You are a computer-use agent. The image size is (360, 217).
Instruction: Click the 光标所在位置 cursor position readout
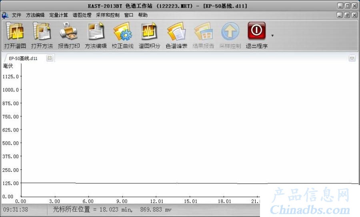coord(112,209)
